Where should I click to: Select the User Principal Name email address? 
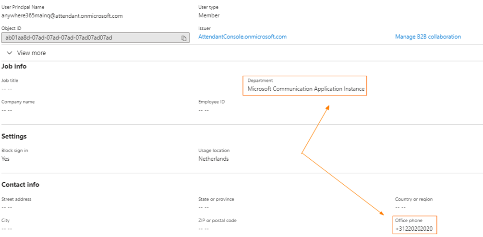click(x=62, y=16)
